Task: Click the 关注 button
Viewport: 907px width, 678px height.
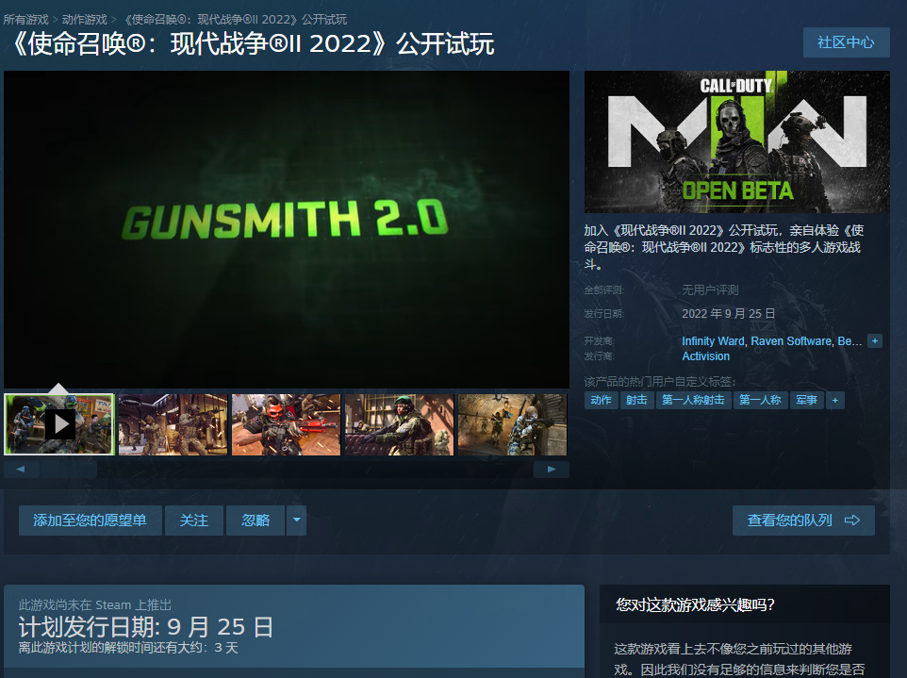Action: click(x=194, y=521)
